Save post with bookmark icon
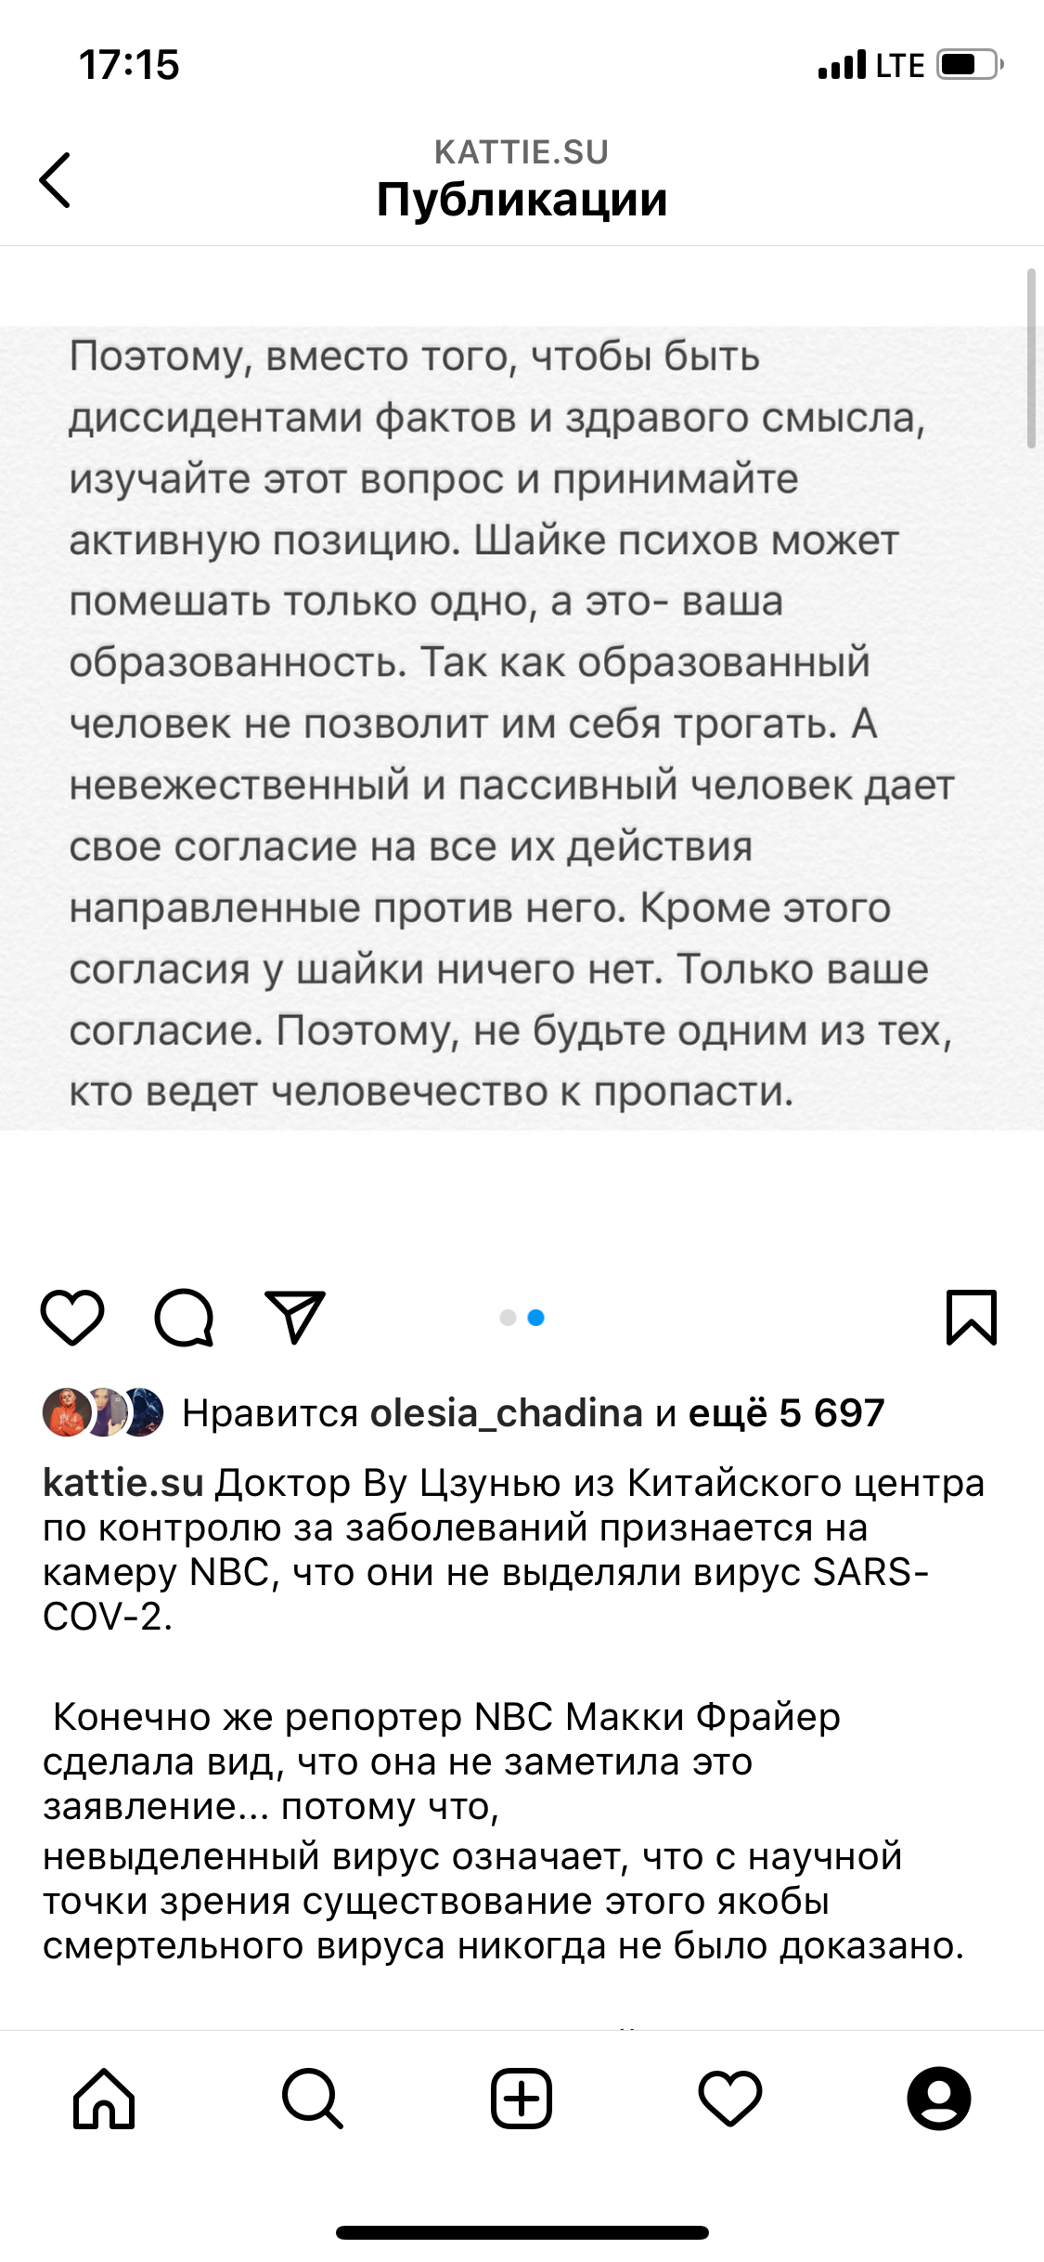1044x2262 pixels. [x=971, y=1317]
